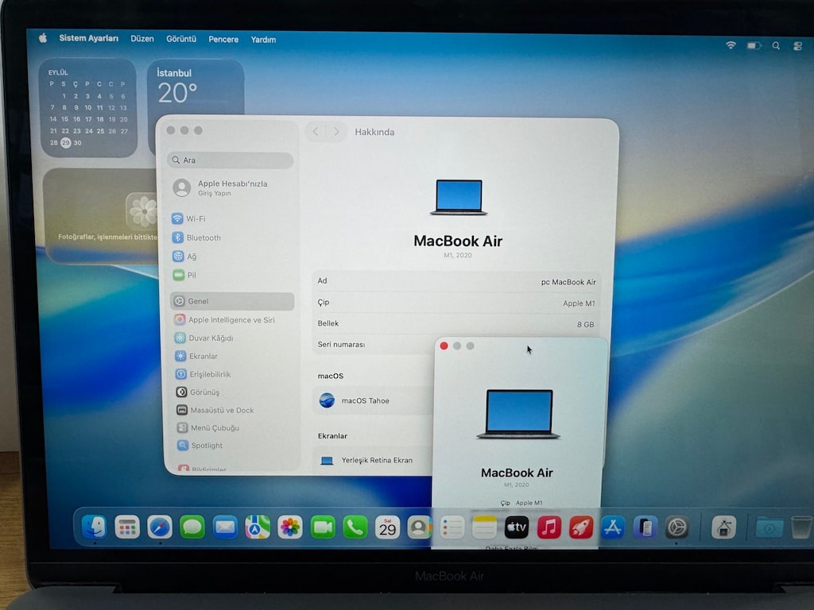Open Music from the Dock
814x610 pixels.
coord(548,527)
